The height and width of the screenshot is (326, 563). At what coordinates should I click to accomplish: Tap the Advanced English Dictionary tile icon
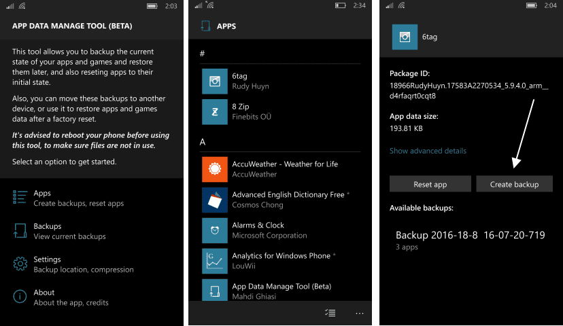tap(215, 200)
